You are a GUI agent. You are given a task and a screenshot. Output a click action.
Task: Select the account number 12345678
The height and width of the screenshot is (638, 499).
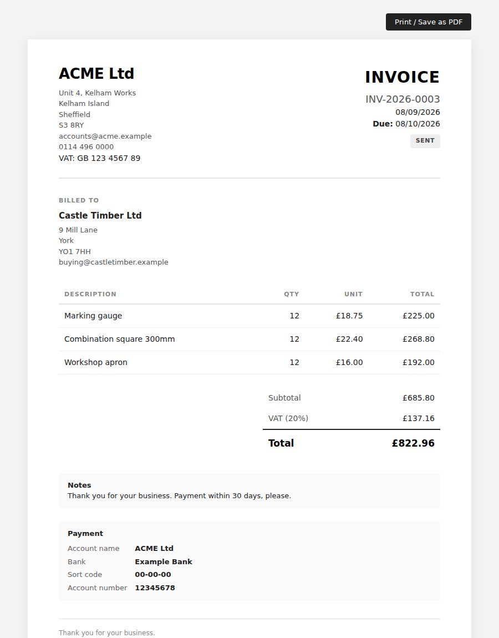tap(155, 588)
